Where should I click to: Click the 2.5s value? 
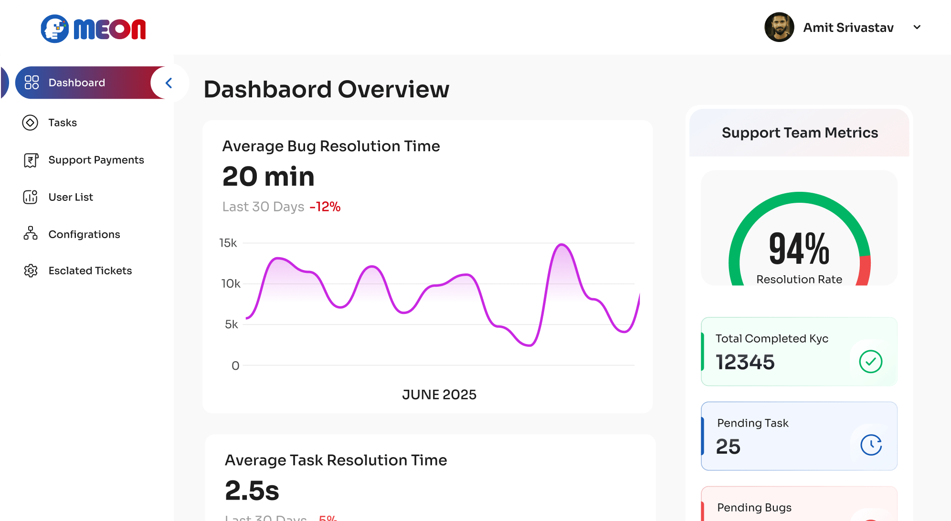(x=252, y=490)
